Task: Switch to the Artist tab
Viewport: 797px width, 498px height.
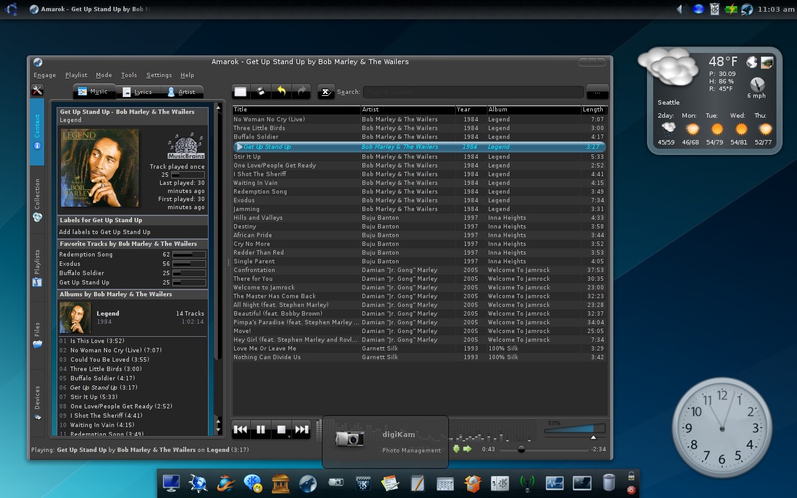Action: pyautogui.click(x=182, y=92)
